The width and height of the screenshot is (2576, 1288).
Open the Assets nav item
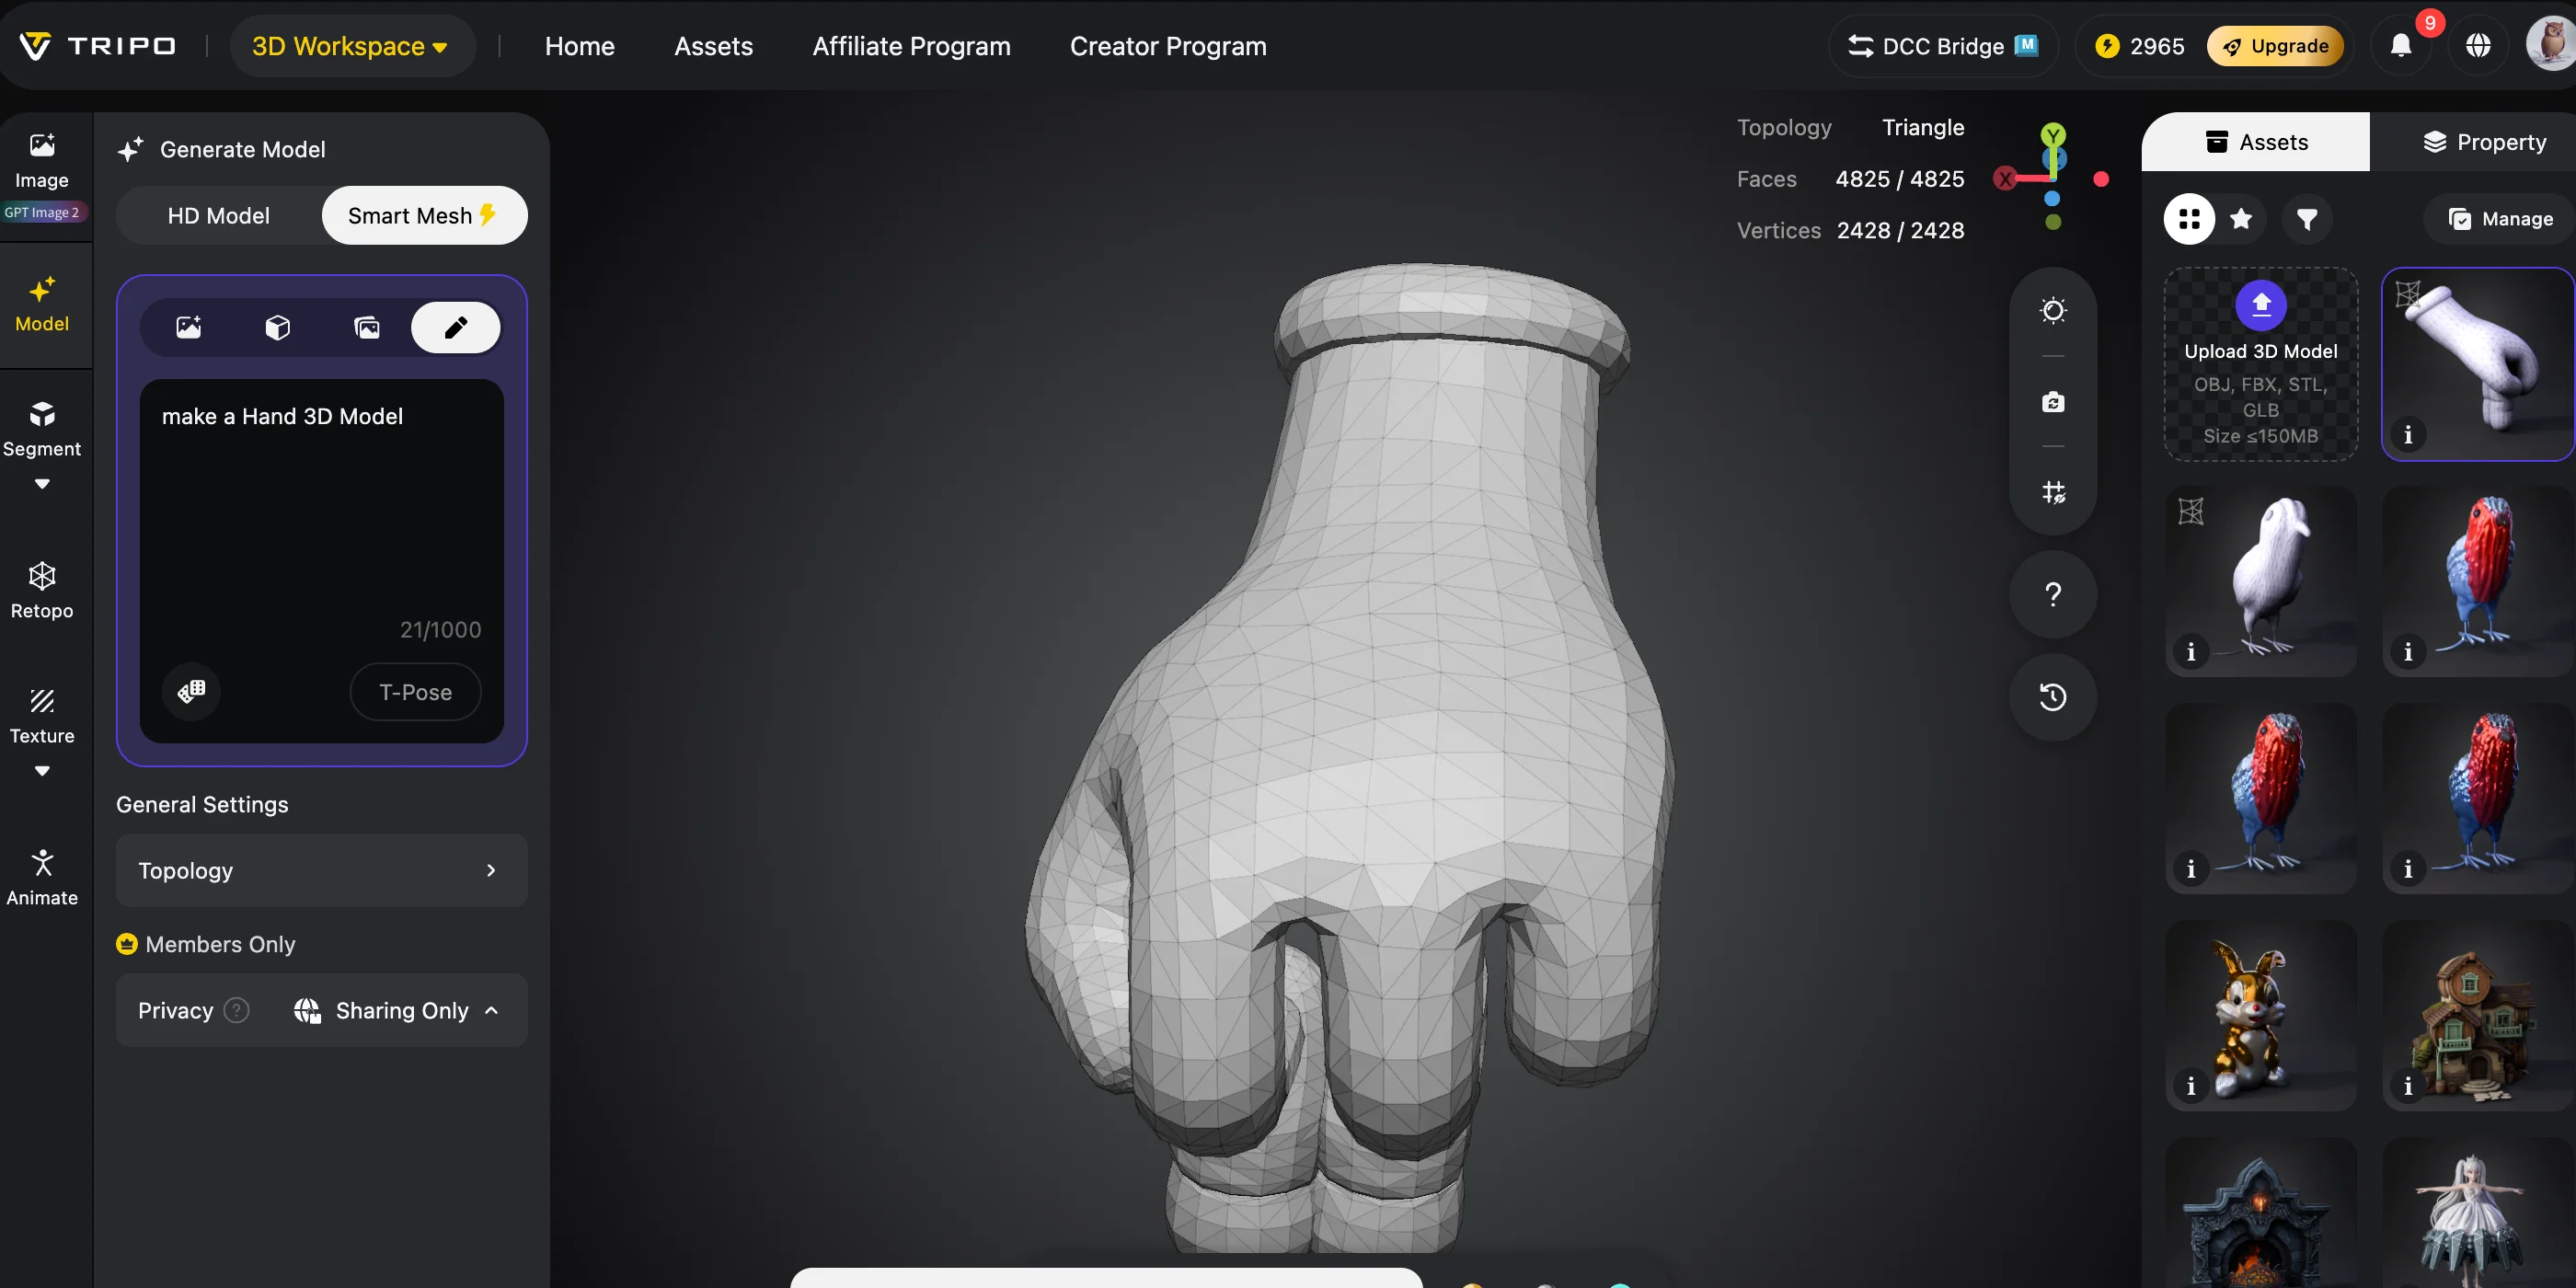[713, 46]
